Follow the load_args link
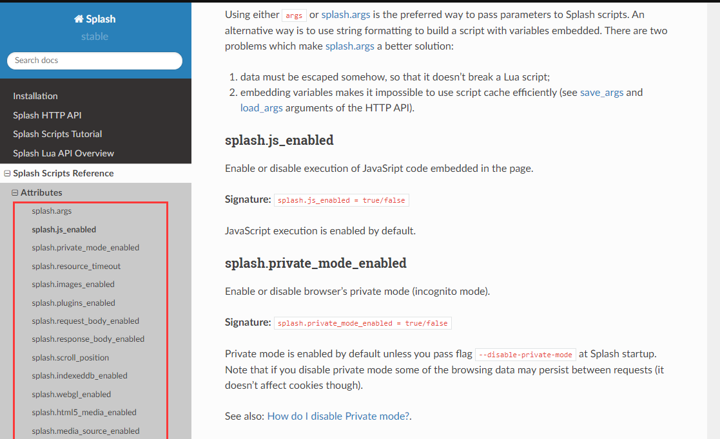 coord(261,108)
